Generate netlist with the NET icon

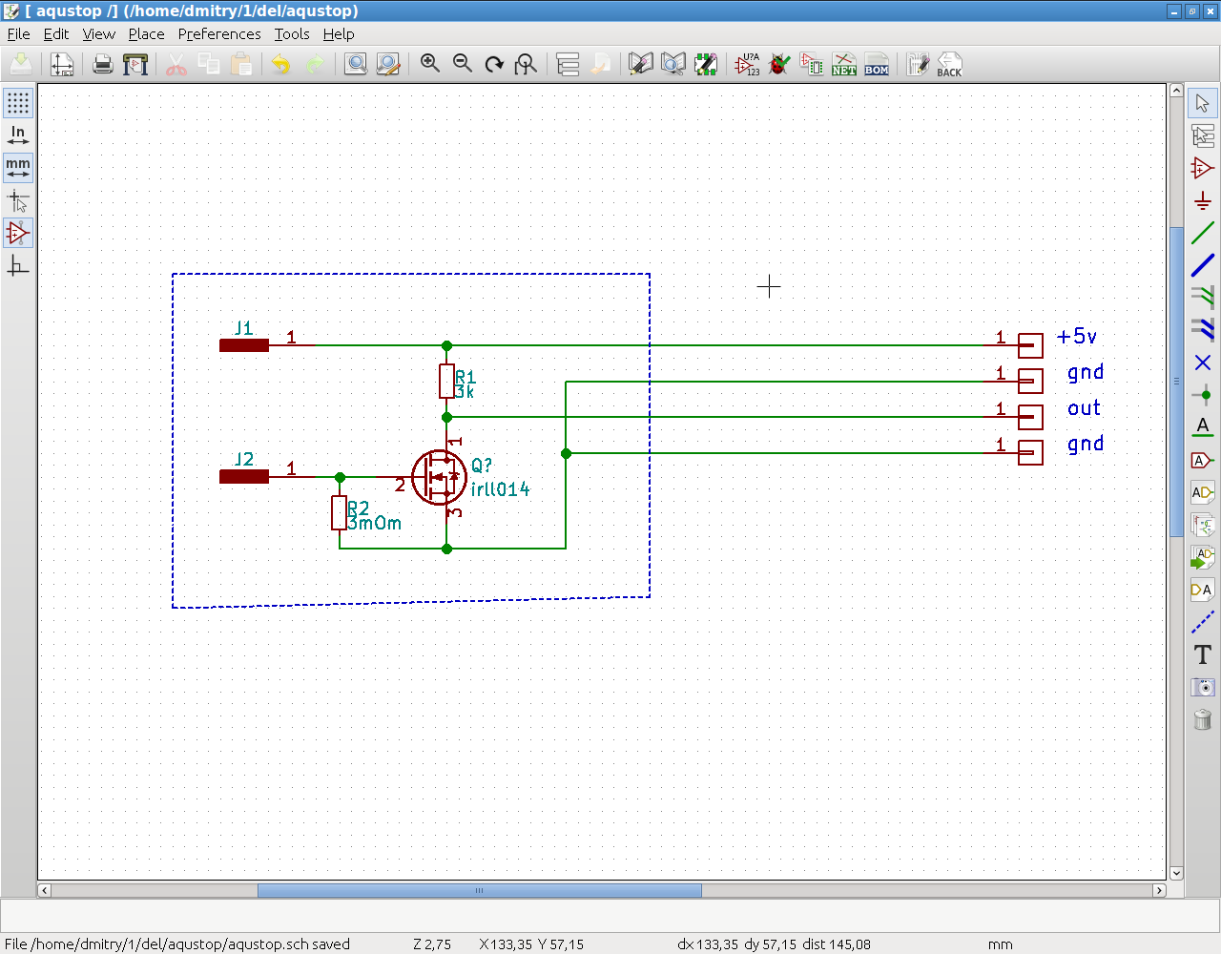click(x=844, y=65)
